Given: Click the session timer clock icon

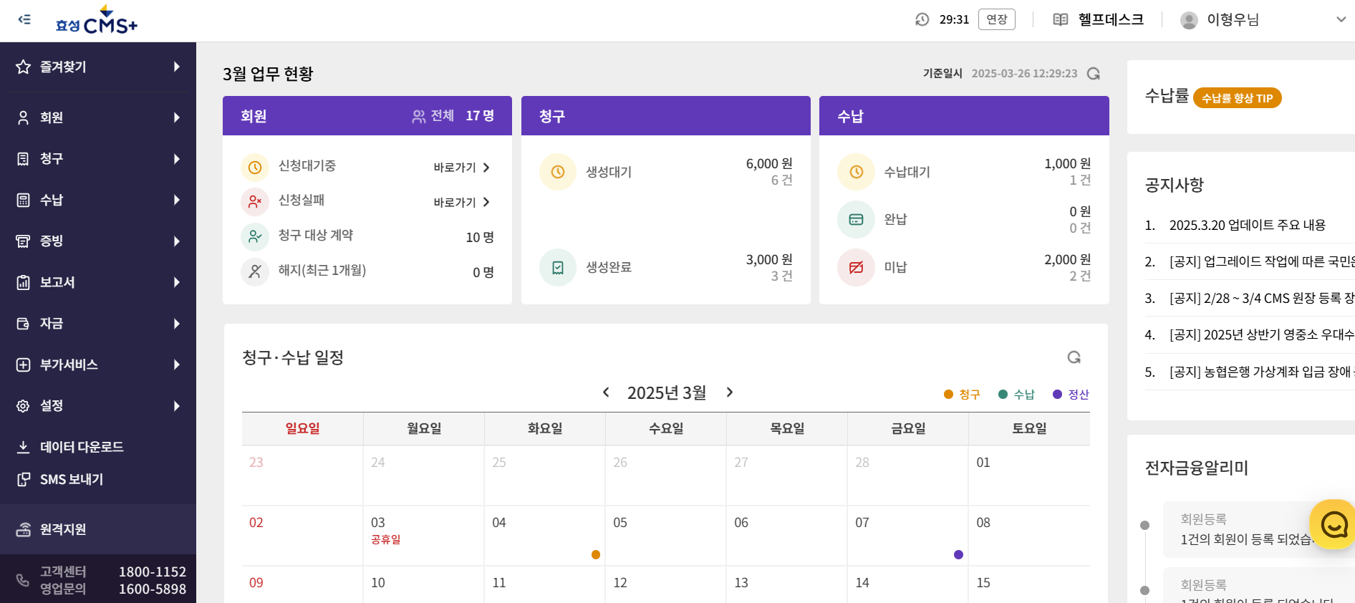Looking at the screenshot, I should (x=922, y=19).
